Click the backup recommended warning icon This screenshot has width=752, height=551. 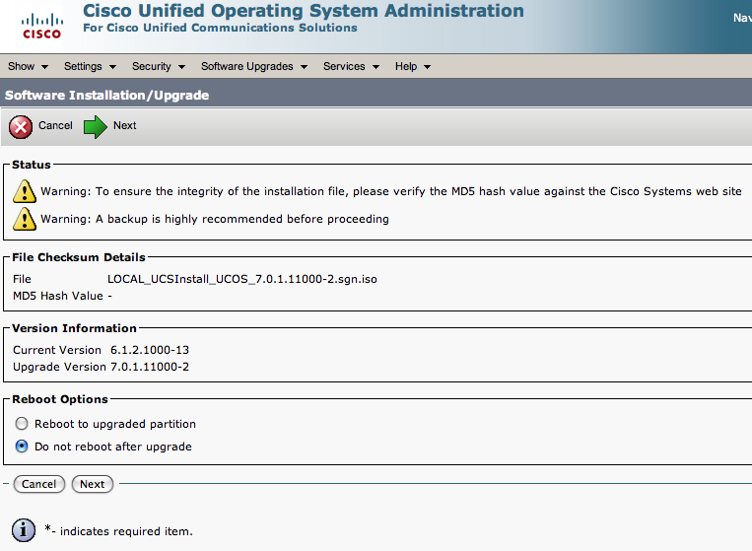point(25,219)
